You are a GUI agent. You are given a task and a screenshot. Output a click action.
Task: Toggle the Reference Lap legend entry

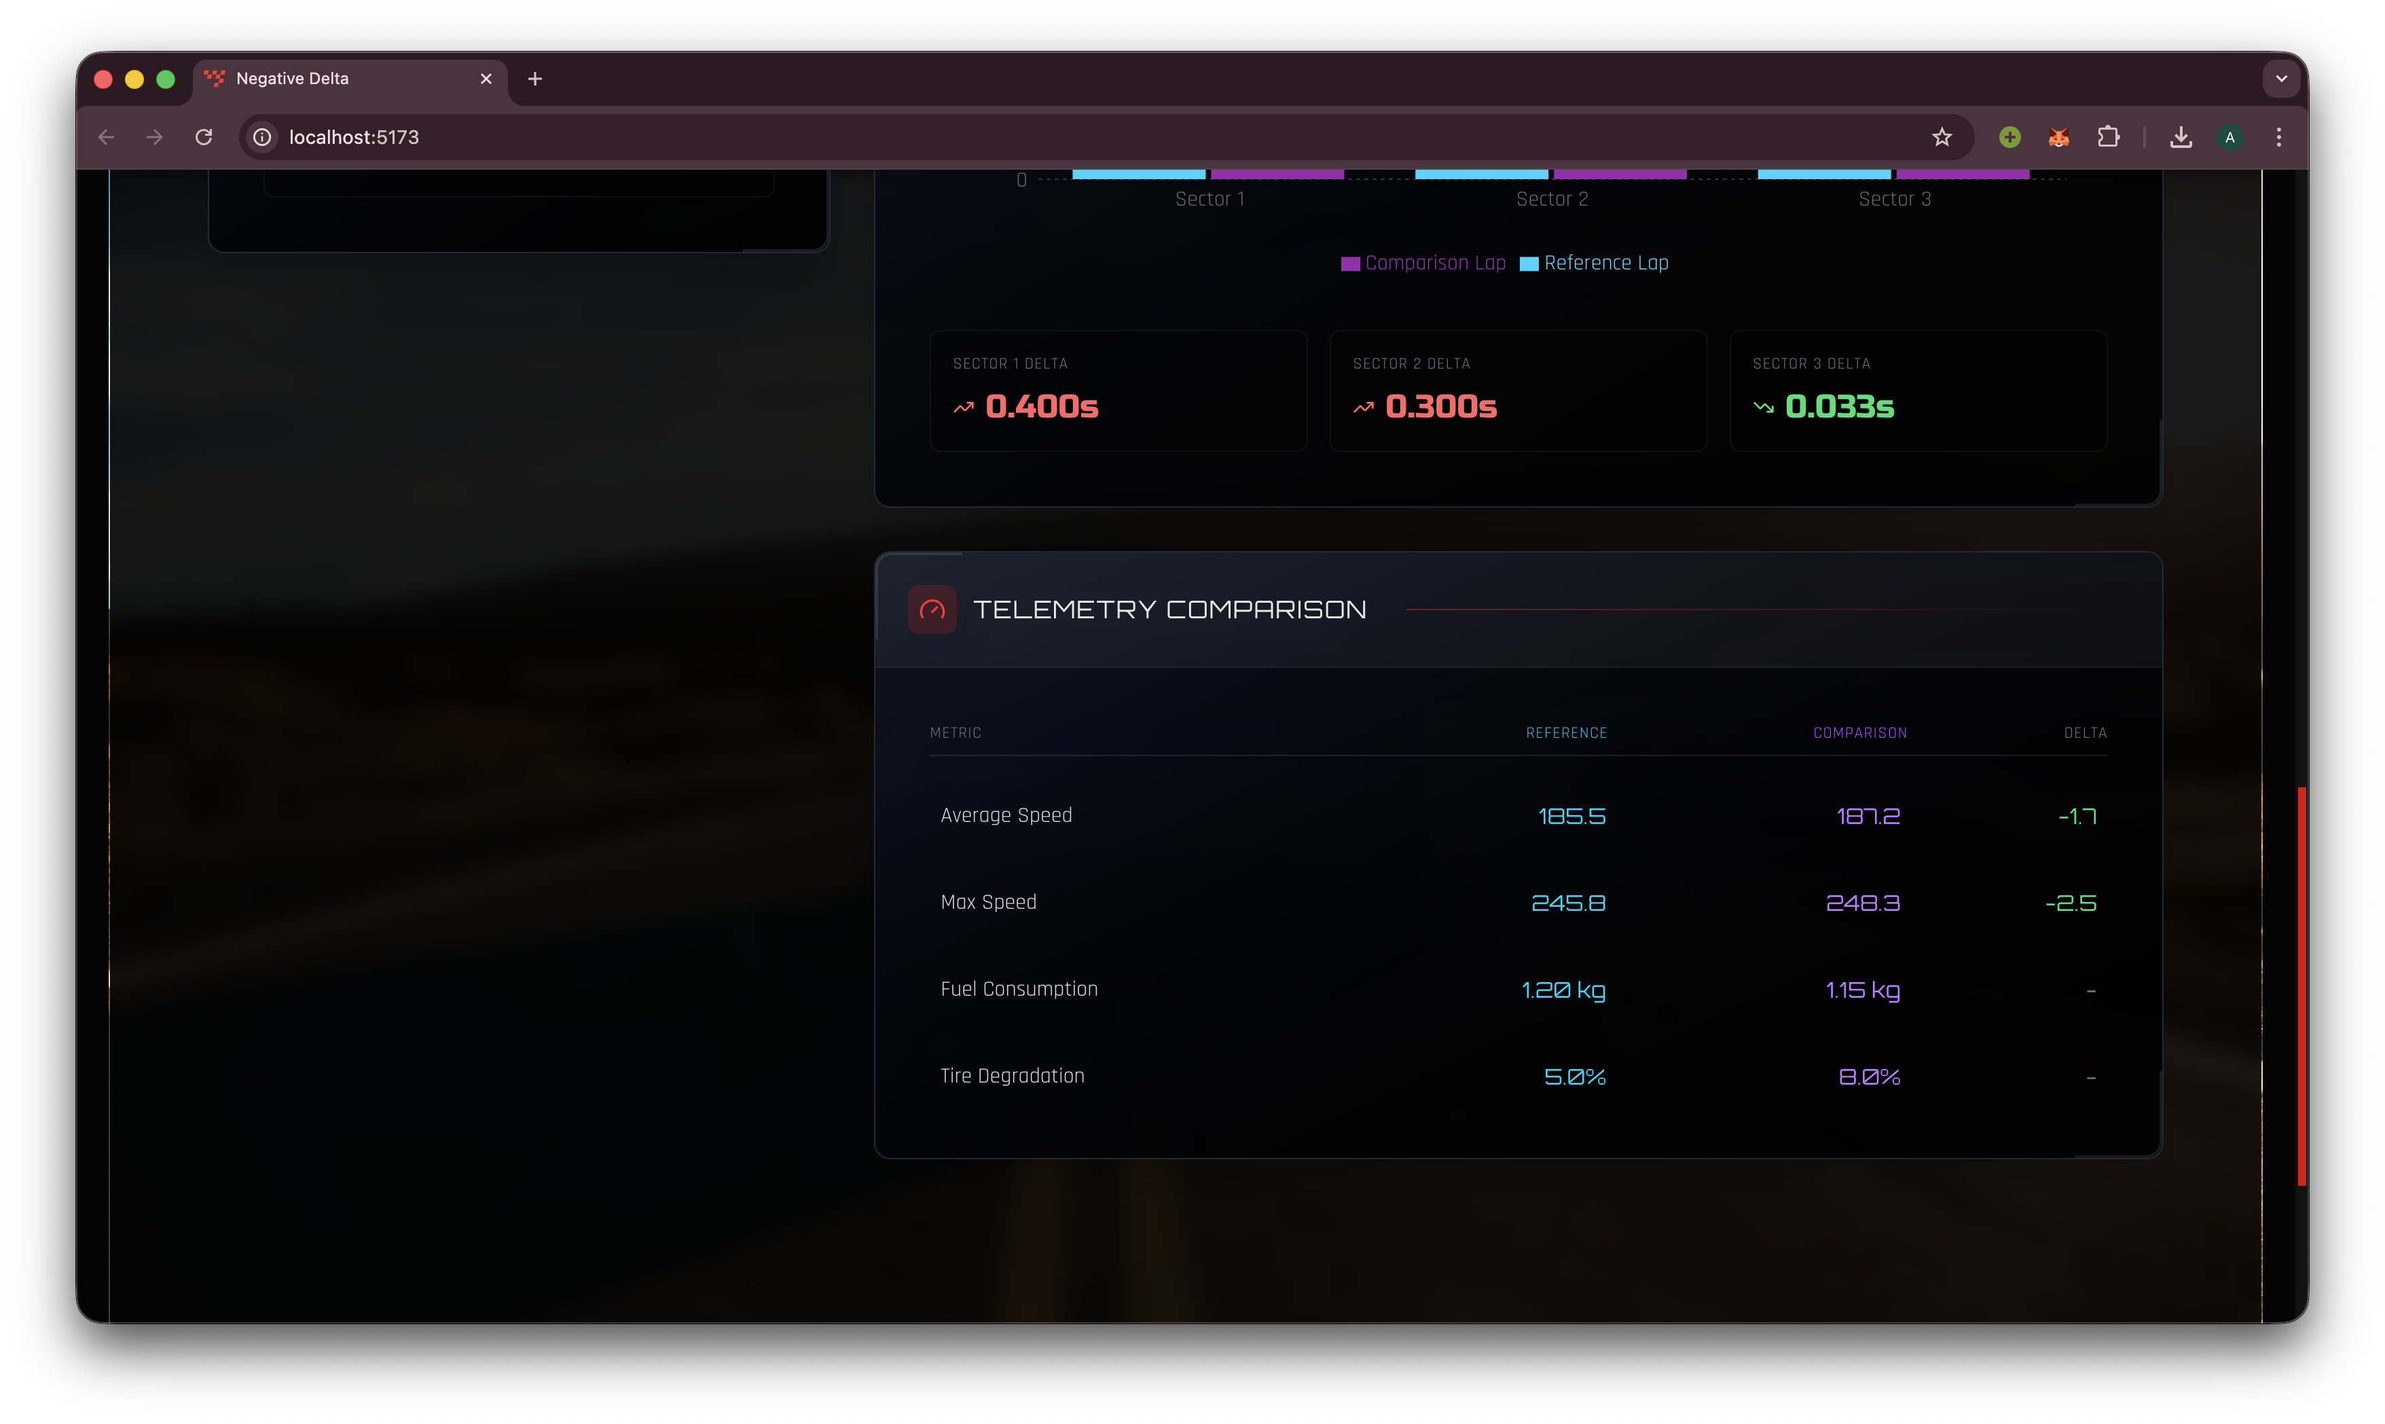[1595, 263]
